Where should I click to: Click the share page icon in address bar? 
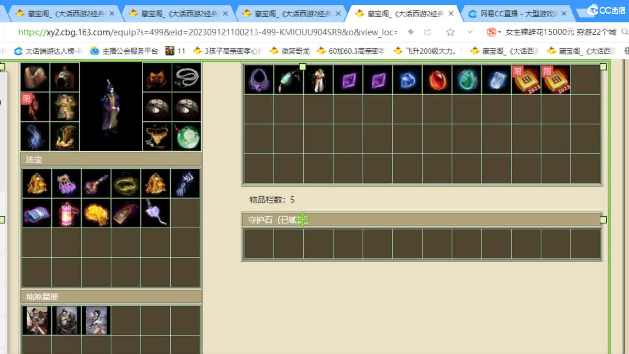point(428,32)
